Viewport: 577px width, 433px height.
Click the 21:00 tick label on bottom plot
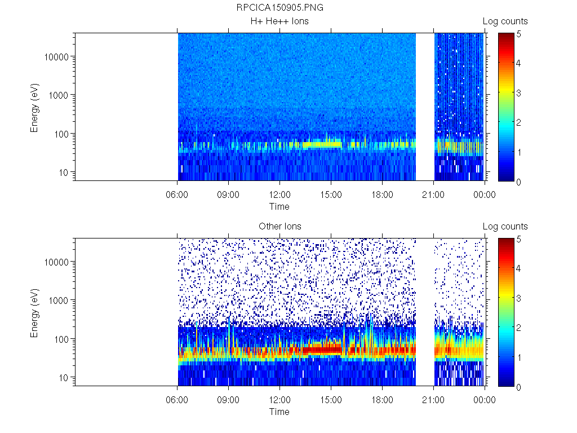point(433,400)
